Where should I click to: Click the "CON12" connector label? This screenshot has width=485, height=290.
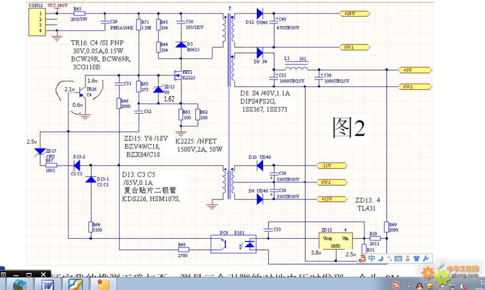pos(36,5)
